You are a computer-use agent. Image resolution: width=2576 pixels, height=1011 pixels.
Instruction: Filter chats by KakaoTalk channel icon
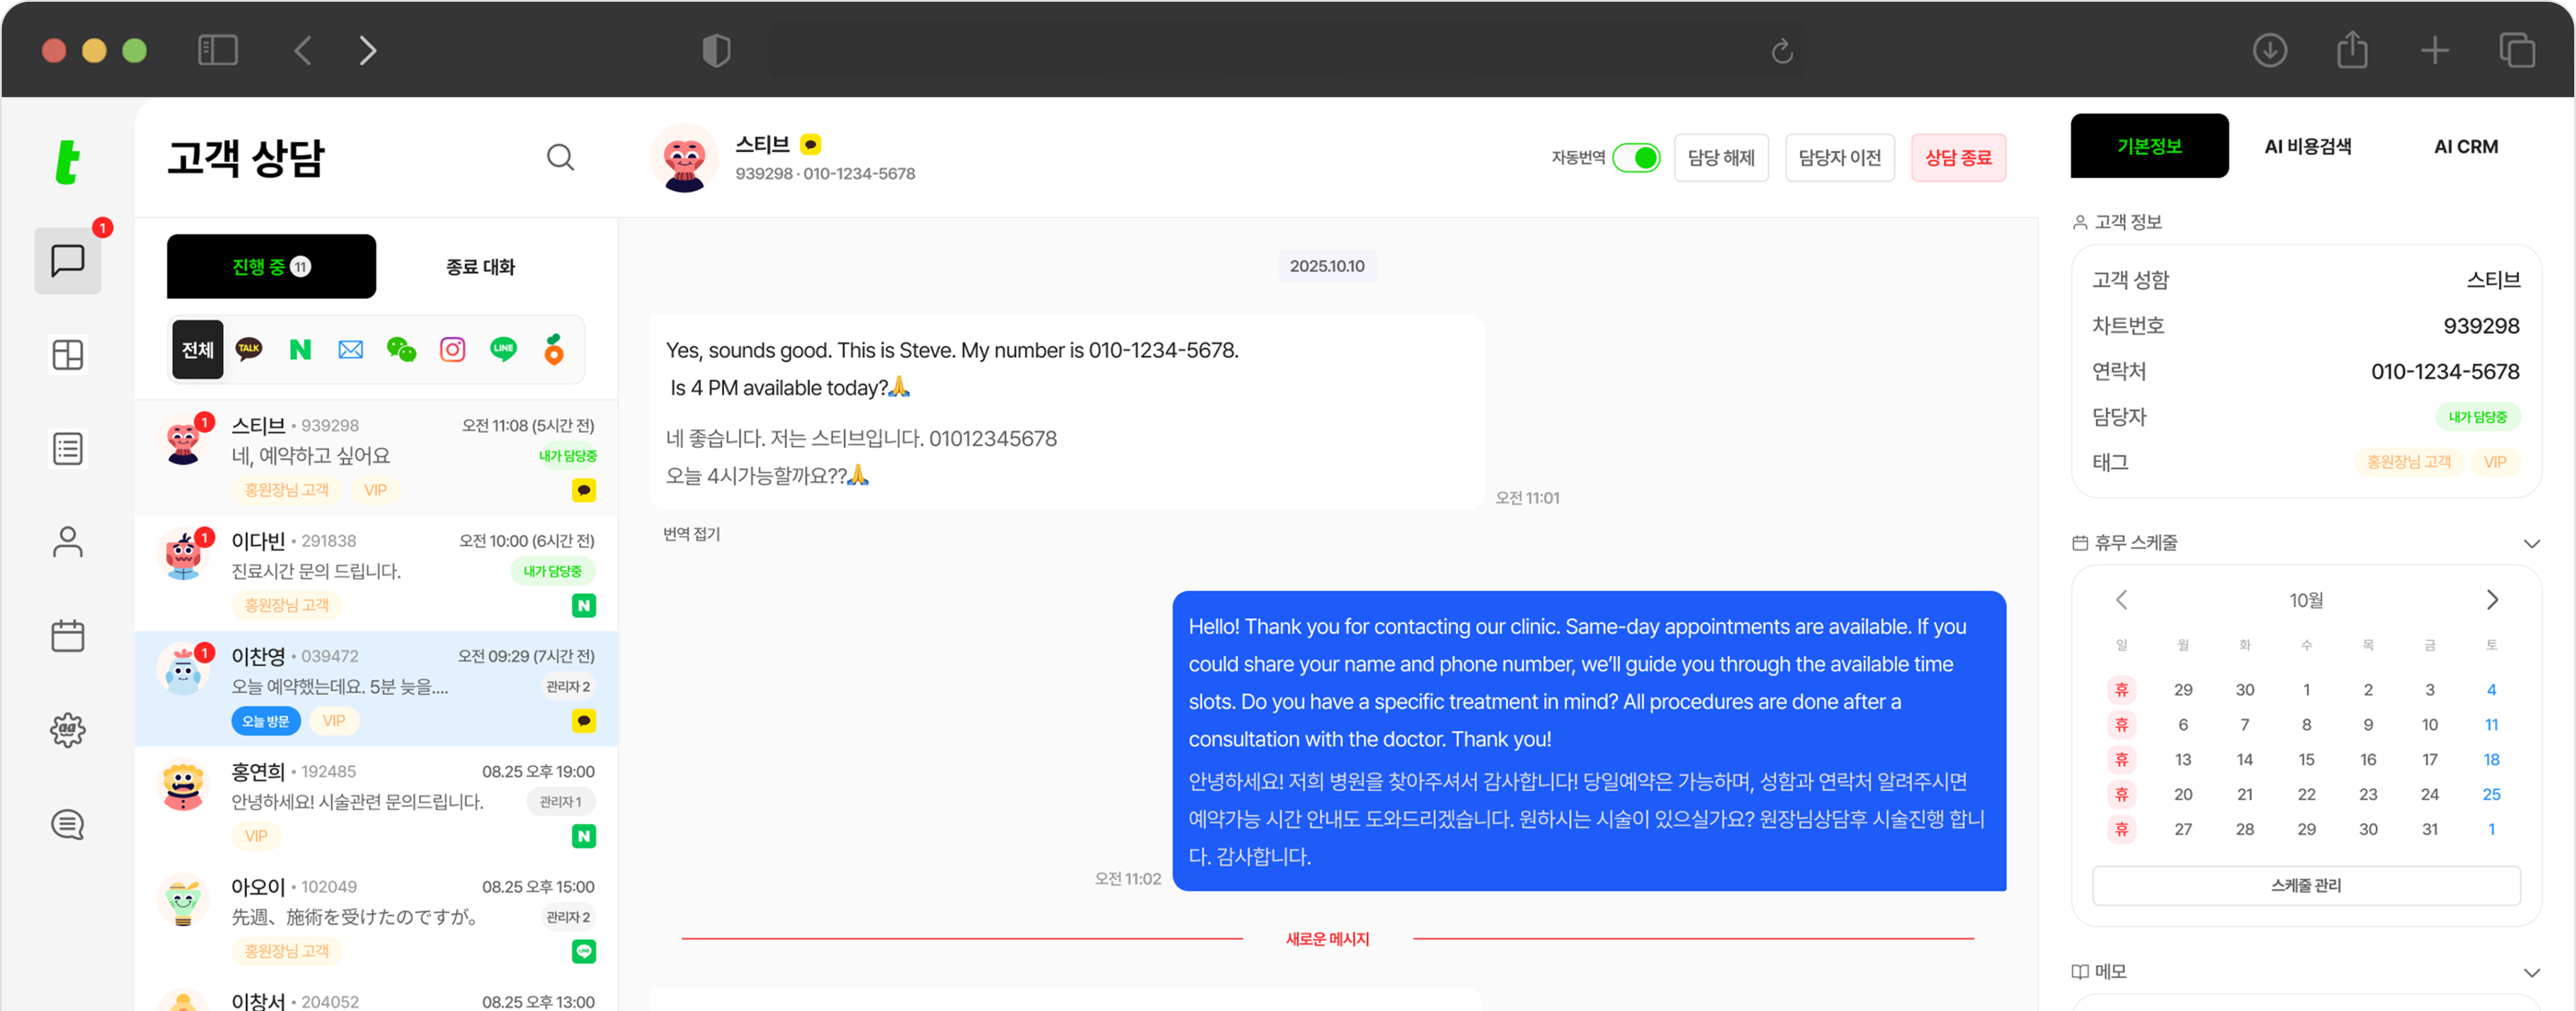click(x=249, y=349)
